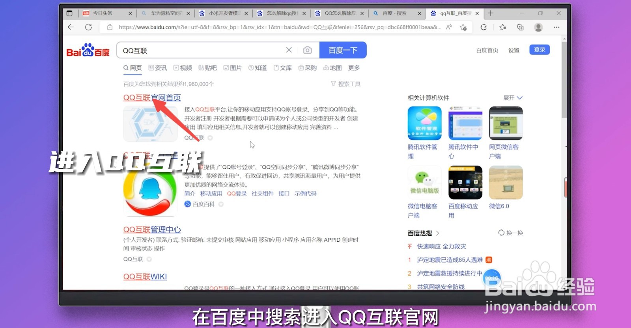
Task: Select the 地图 search category
Action: tap(332, 68)
